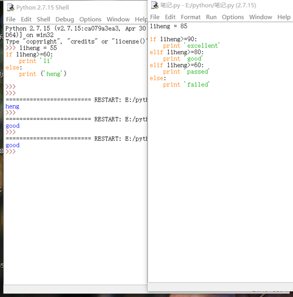This screenshot has width=293, height=297.
Task: Click the 'excellent' string in editor
Action: (202, 46)
